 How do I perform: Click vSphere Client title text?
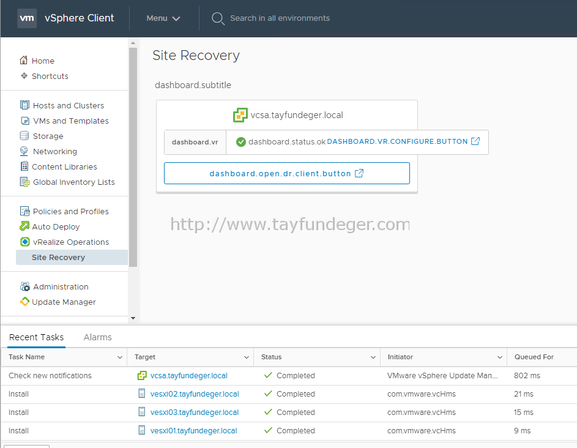pos(79,18)
